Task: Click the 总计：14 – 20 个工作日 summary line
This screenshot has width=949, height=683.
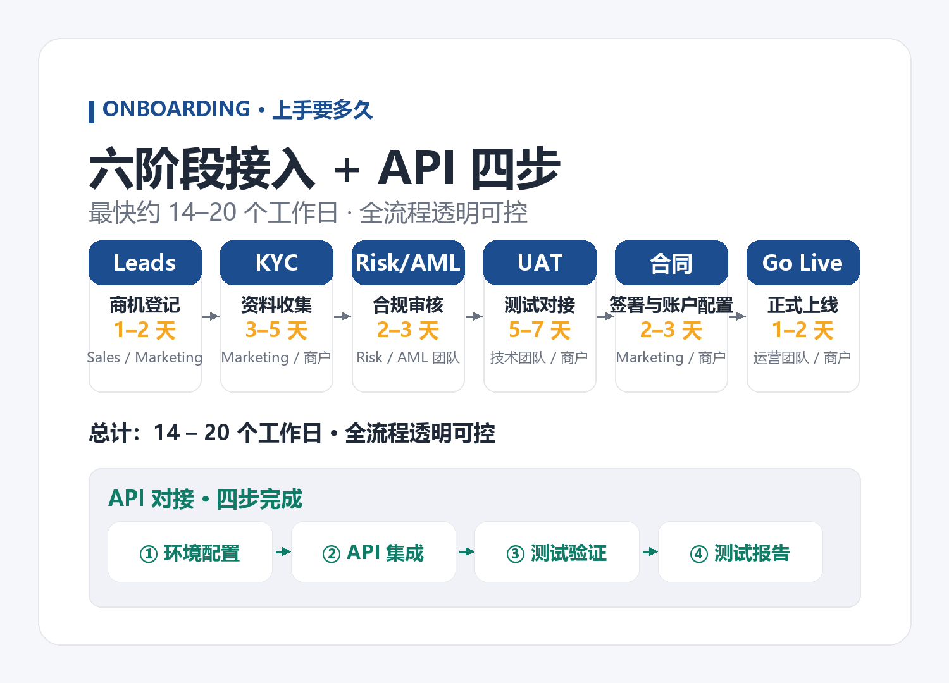Action: click(292, 433)
